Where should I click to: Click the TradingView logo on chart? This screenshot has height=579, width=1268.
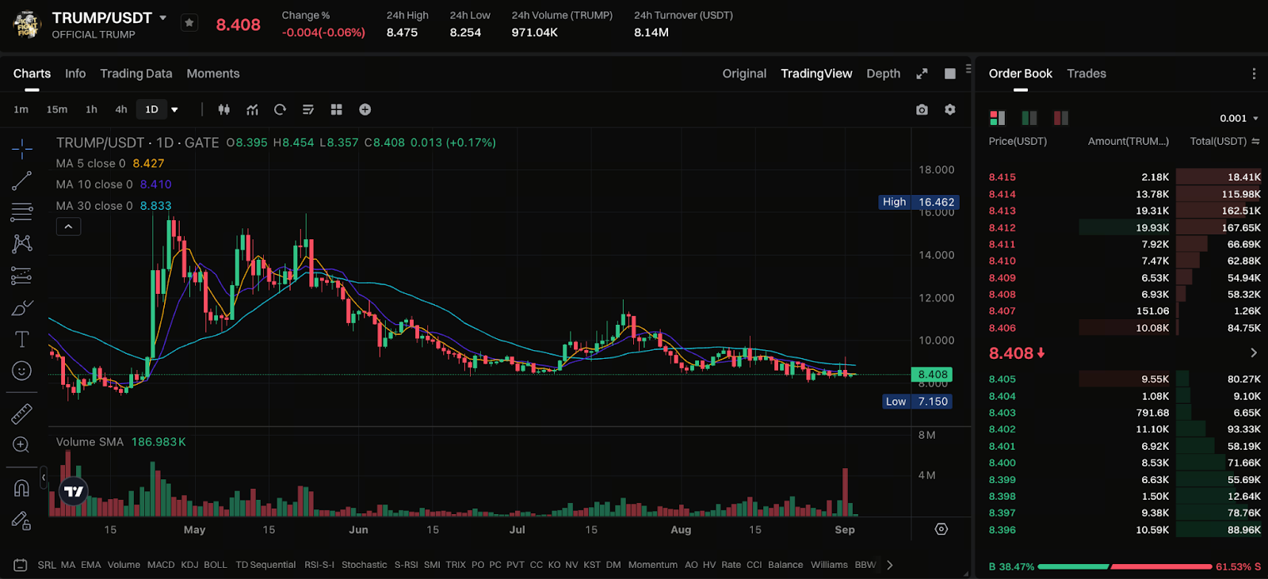(74, 491)
